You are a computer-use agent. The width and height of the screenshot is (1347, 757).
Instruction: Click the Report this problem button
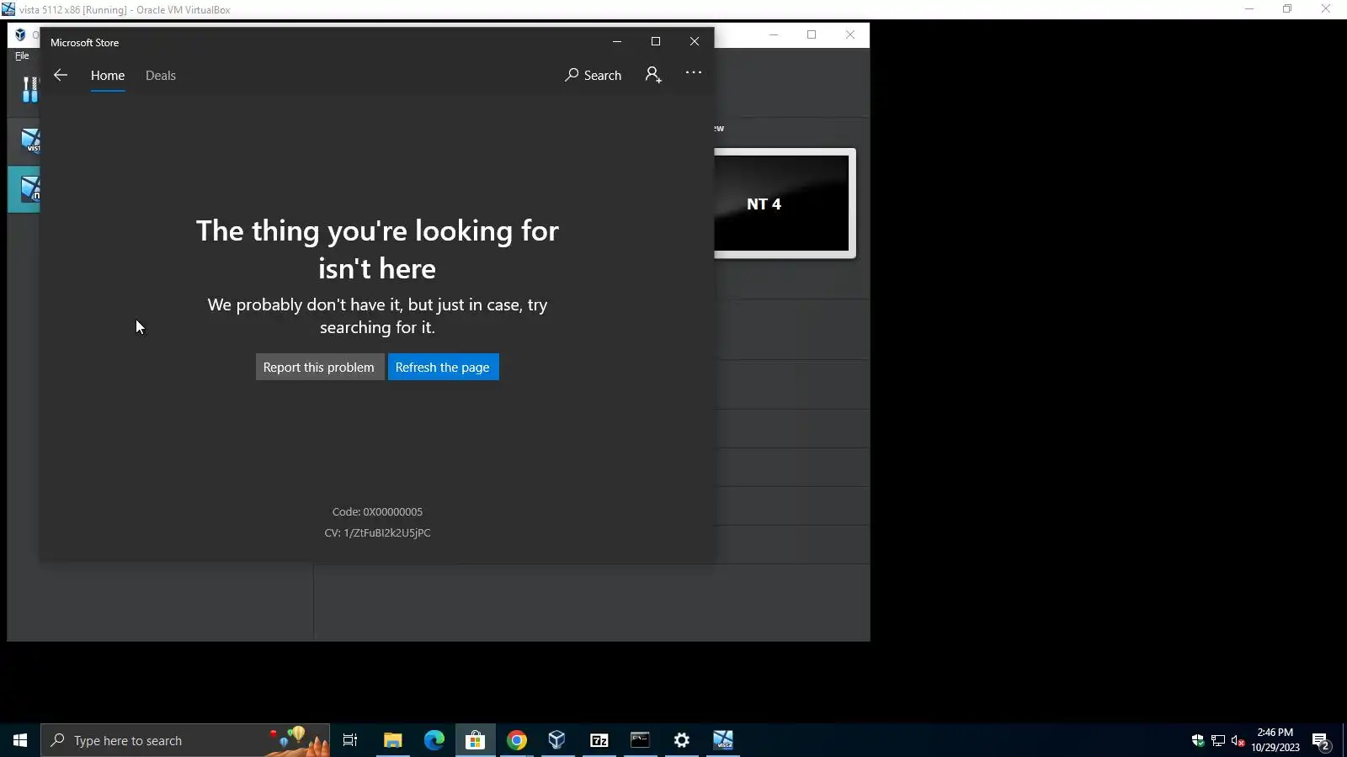point(319,367)
